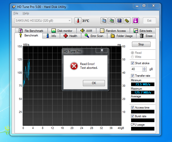Click the Health red cross icon
Image resolution: width=172 pixels, height=142 pixels.
point(66,36)
